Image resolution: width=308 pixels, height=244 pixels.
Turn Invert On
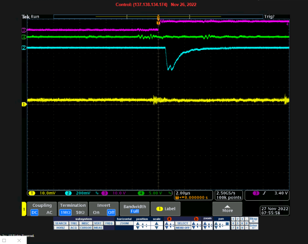coord(97,212)
